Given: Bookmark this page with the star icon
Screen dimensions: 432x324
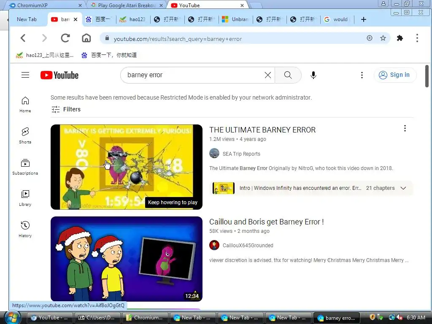Looking at the screenshot, I should point(383,38).
